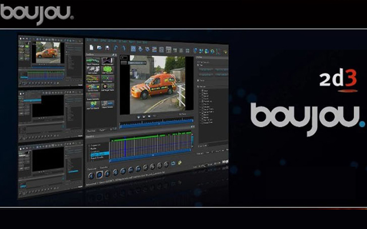367x229 pixels.
Task: Click the wide blue bar at timeline bottom
Action: (150, 155)
